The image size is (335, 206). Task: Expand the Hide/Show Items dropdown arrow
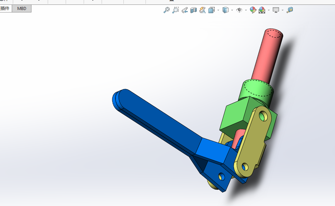point(246,10)
